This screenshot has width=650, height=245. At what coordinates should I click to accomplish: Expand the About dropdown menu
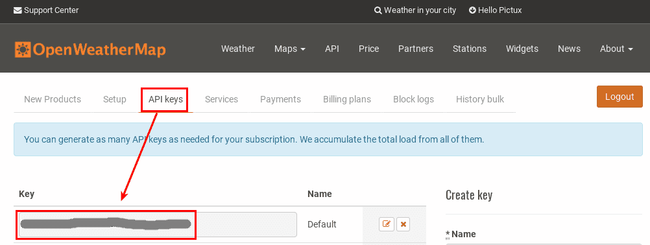(616, 49)
